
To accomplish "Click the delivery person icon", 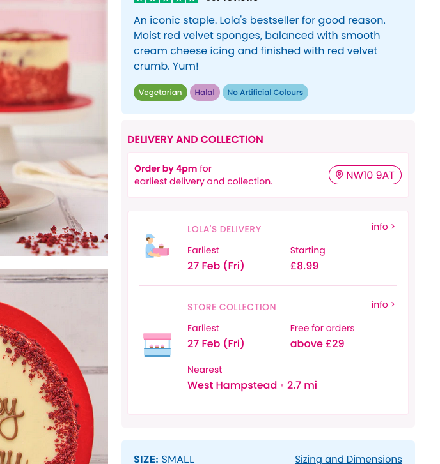I will (157, 246).
